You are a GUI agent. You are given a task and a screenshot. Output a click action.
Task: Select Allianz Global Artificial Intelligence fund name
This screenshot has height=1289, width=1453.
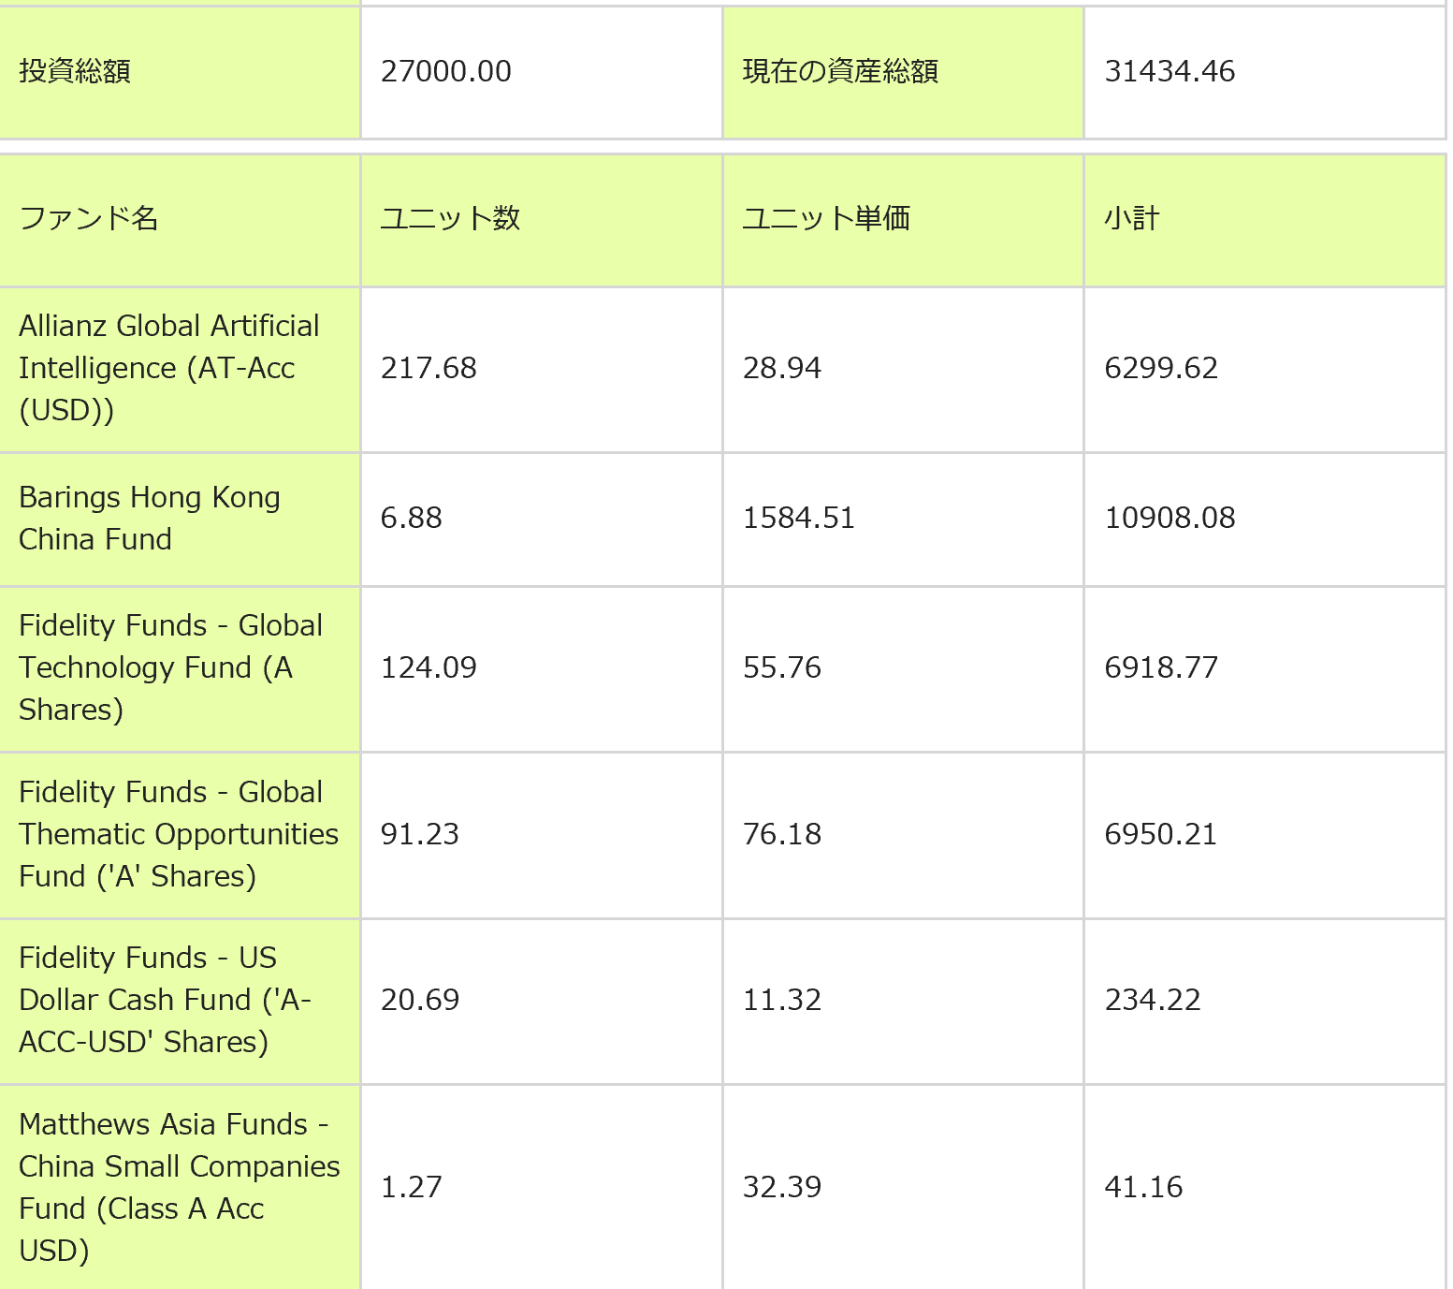(168, 368)
